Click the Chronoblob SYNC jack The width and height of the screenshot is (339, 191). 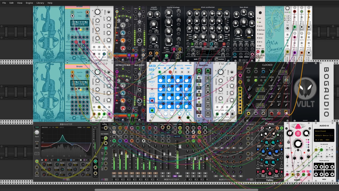click(x=298, y=175)
